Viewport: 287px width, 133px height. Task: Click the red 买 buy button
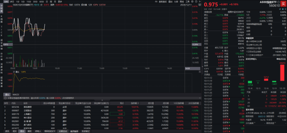click(x=282, y=3)
